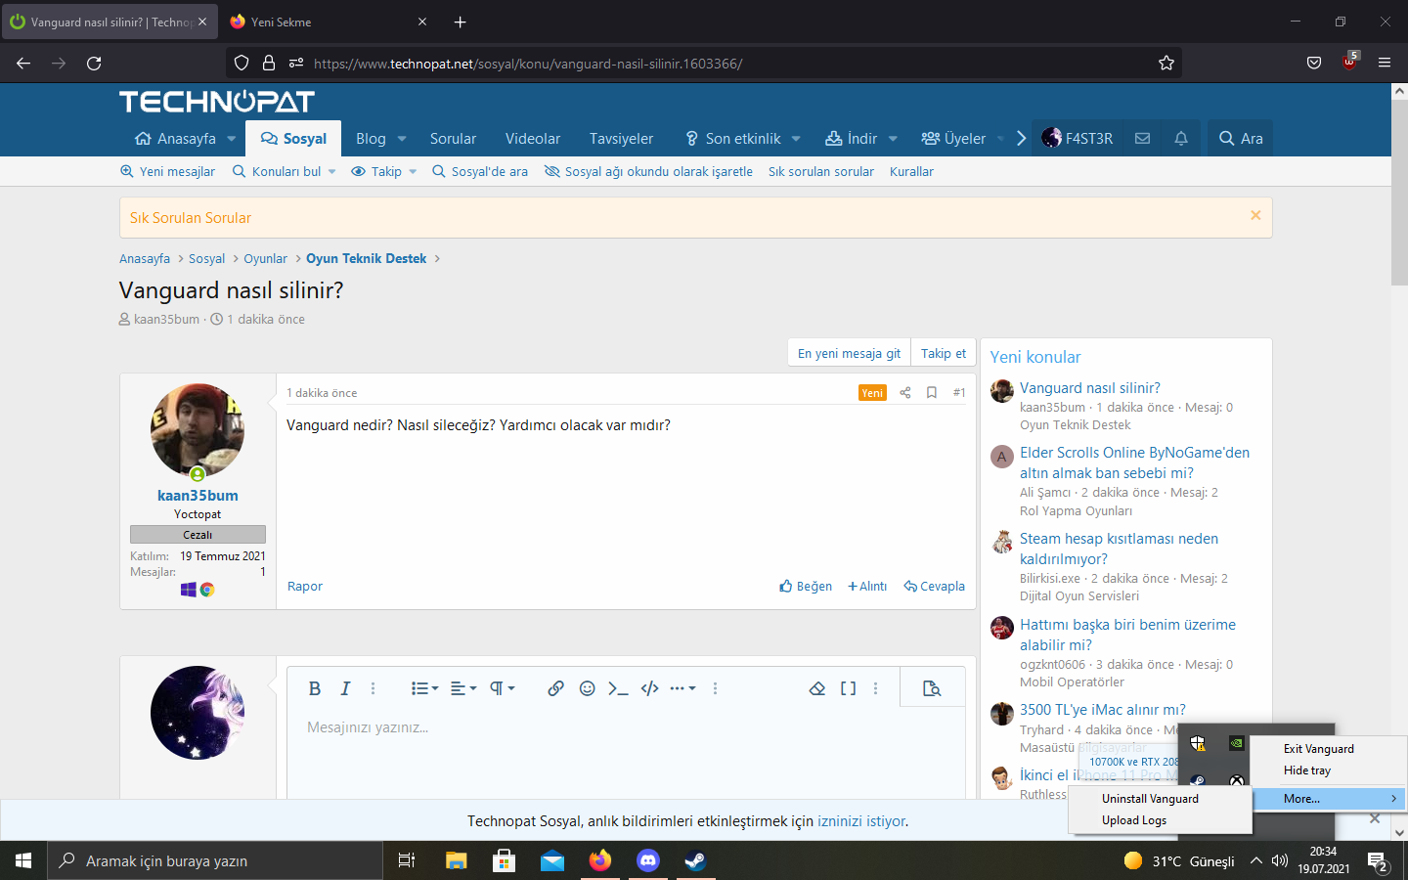Screen dimensions: 1408x880
Task: Open the smiley emoji picker
Action: pyautogui.click(x=587, y=688)
